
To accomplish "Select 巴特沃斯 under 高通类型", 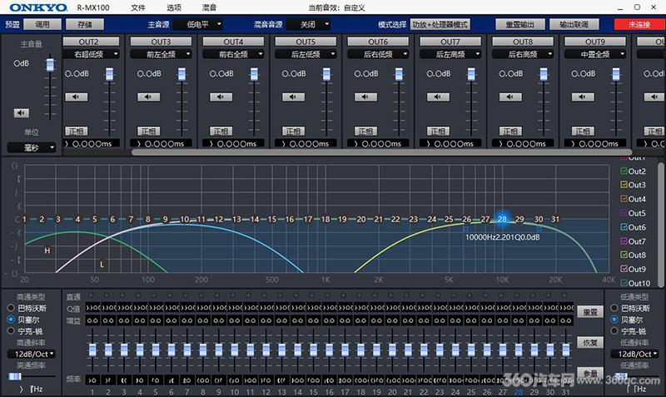I will [11, 308].
